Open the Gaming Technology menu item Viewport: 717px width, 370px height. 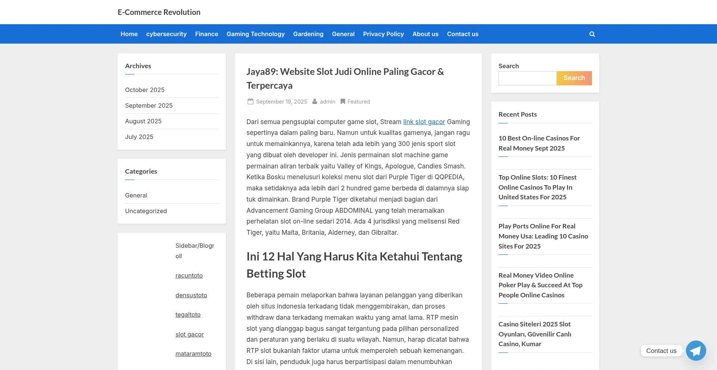pos(255,34)
